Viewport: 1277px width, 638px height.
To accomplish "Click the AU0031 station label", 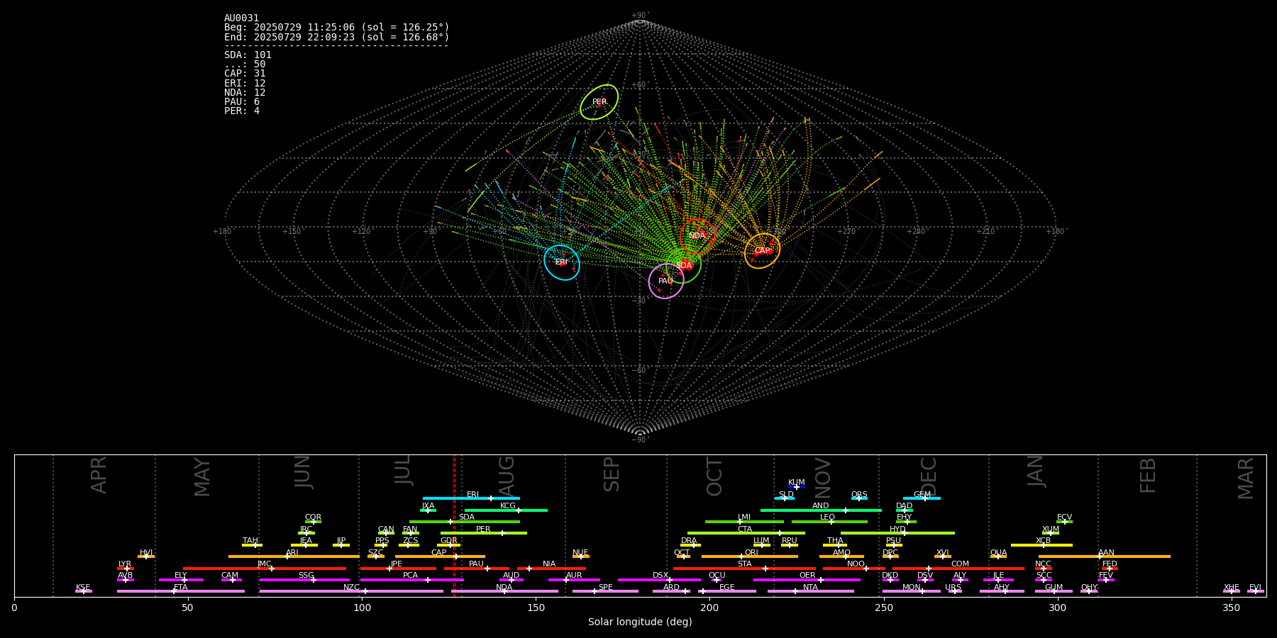I will (x=241, y=18).
